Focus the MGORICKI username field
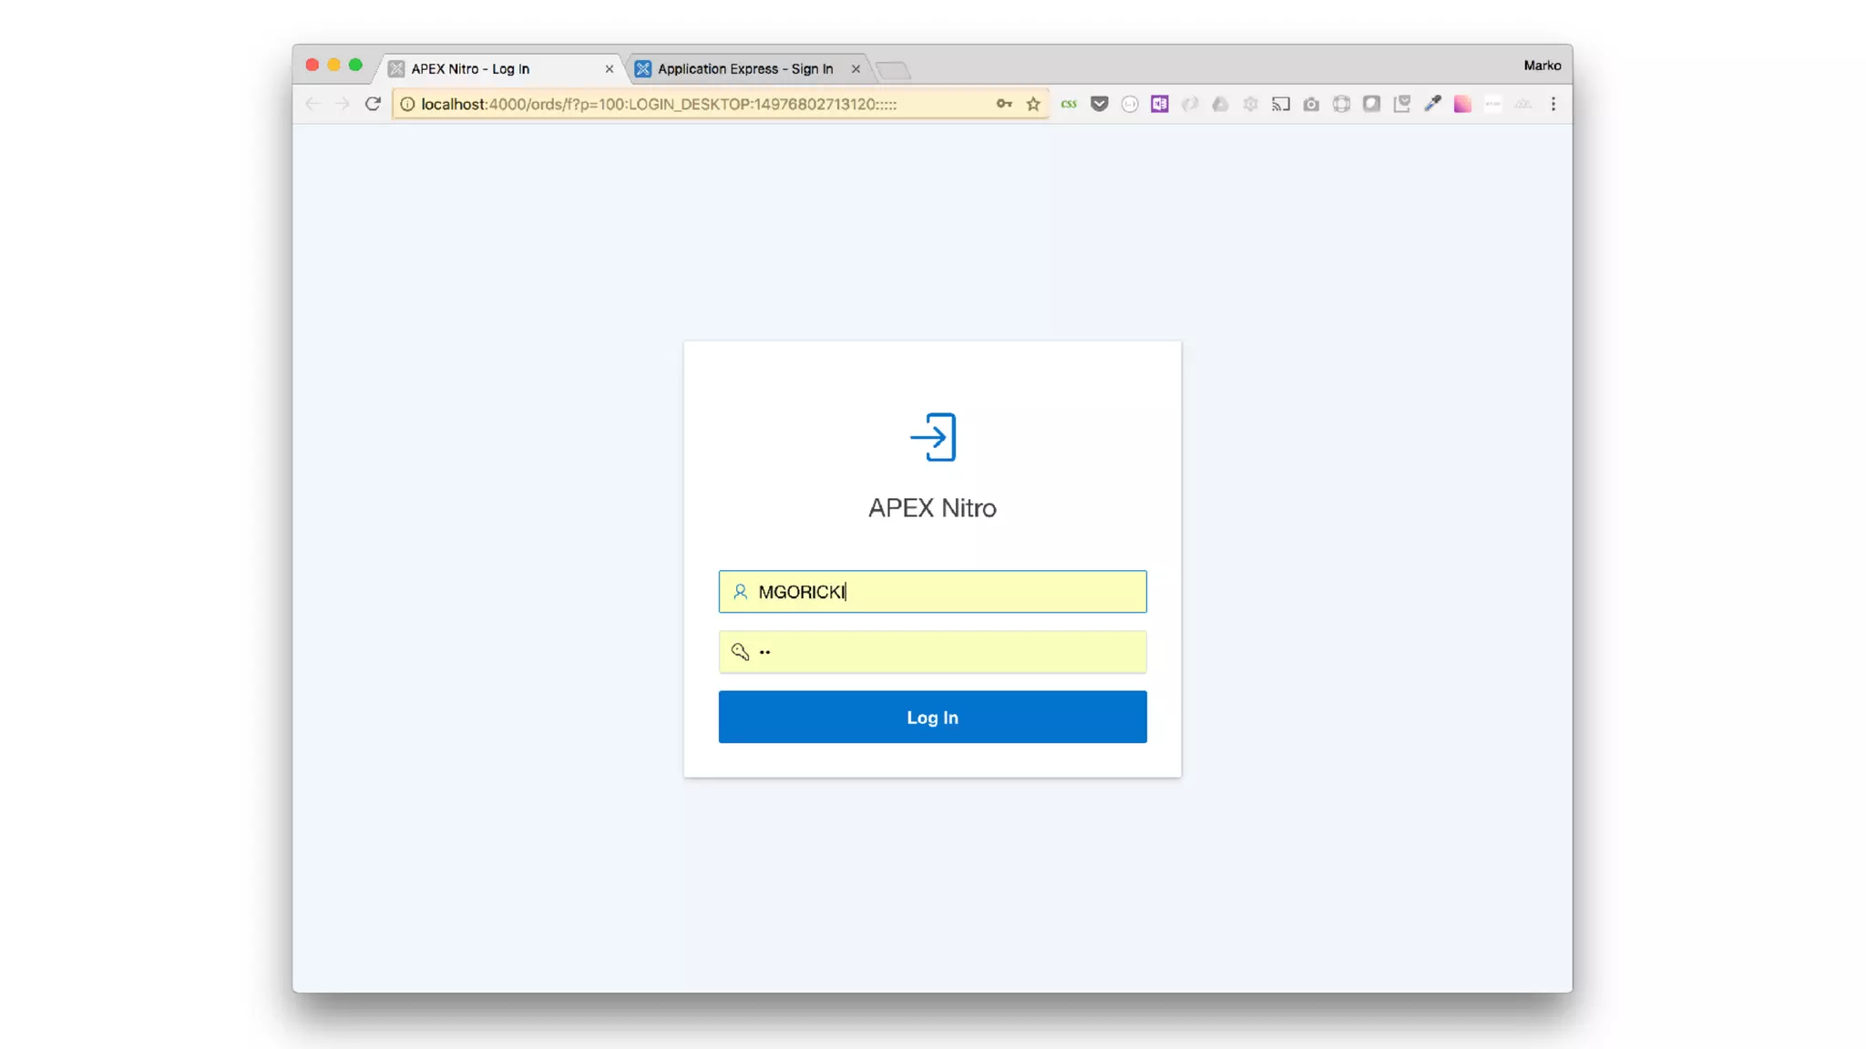The width and height of the screenshot is (1866, 1049). pyautogui.click(x=948, y=592)
